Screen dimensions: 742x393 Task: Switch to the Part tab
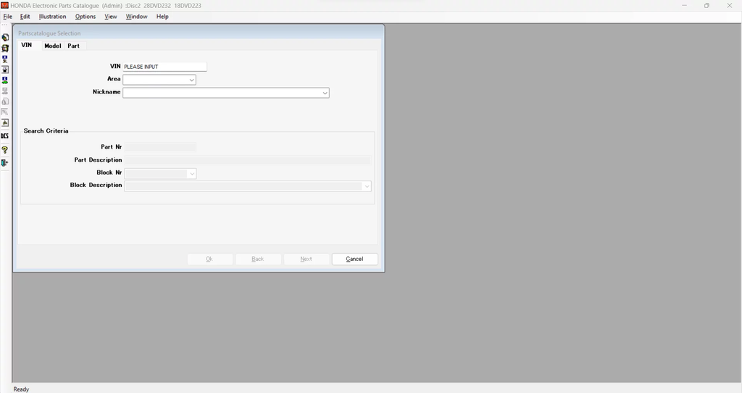tap(73, 46)
